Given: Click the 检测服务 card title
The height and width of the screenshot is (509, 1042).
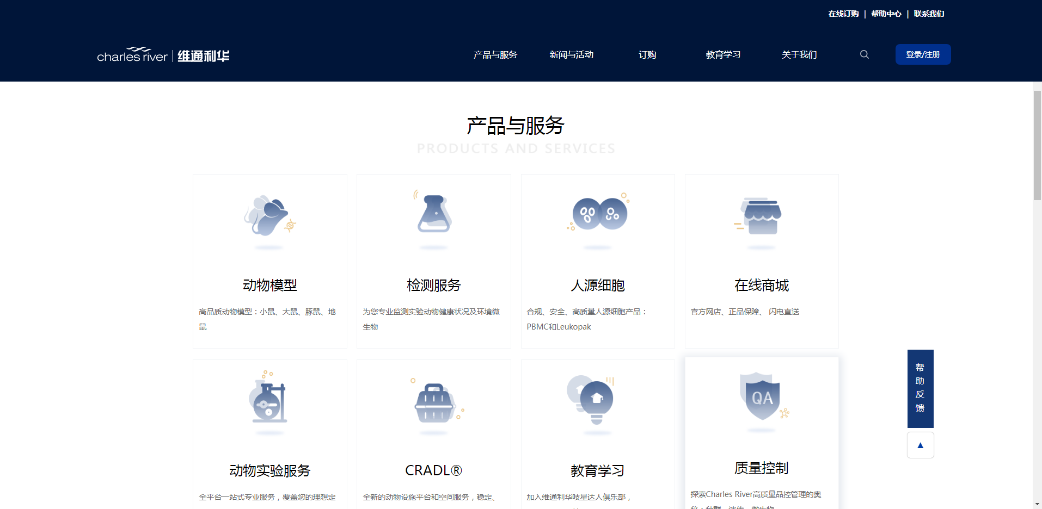Looking at the screenshot, I should 434,285.
